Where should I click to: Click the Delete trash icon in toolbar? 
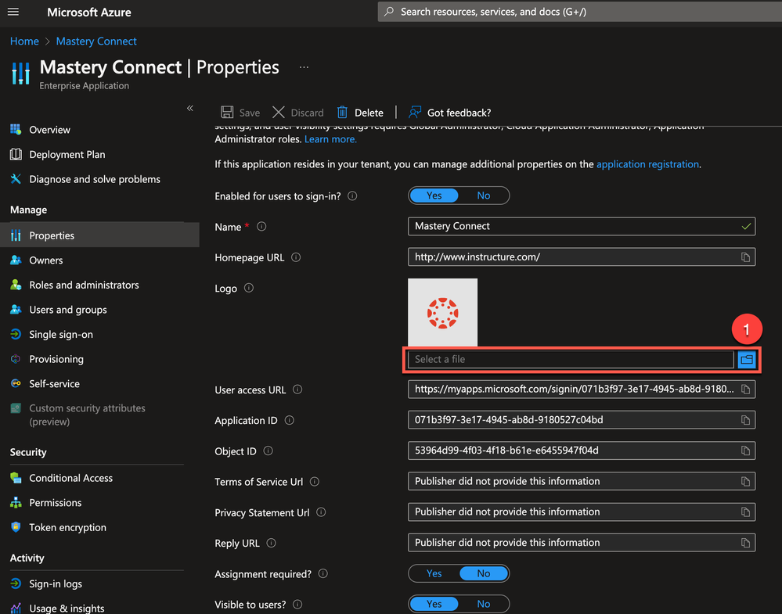click(342, 113)
